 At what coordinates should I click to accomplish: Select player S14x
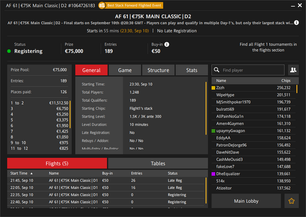point(254,181)
